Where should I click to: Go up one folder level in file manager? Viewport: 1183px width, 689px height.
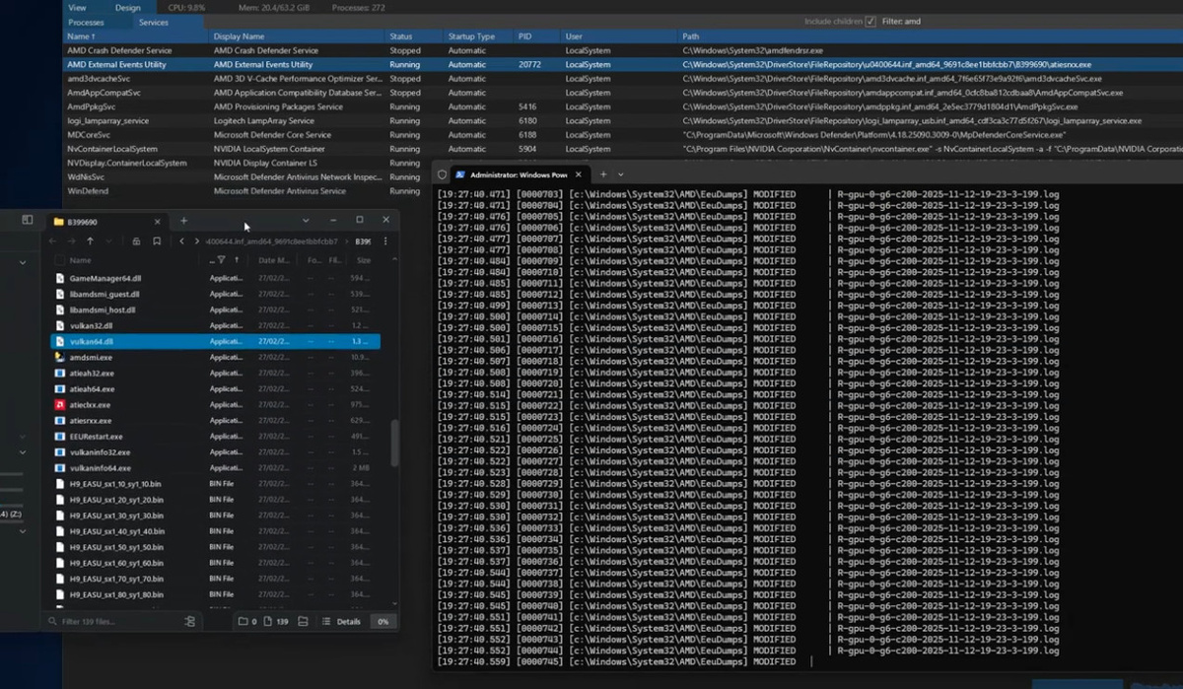click(x=90, y=241)
